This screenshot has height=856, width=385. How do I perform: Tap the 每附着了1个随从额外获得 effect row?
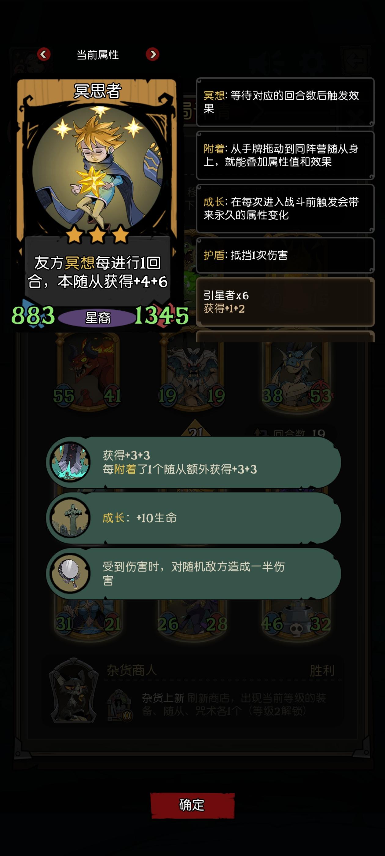(194, 462)
